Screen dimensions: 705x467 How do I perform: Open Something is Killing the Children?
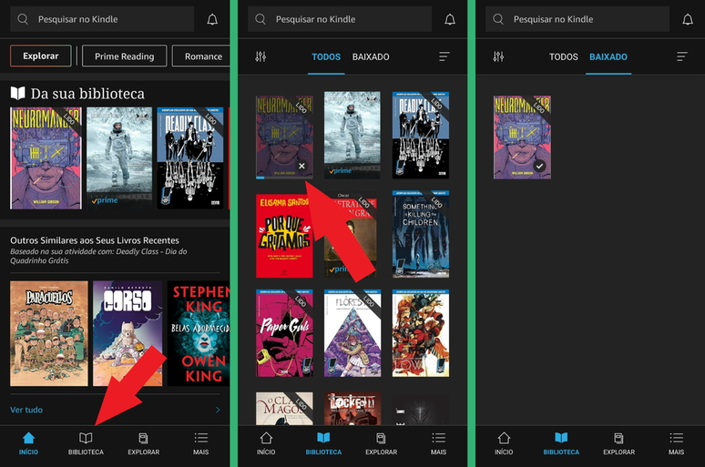[421, 234]
